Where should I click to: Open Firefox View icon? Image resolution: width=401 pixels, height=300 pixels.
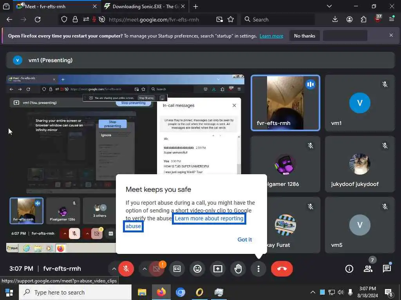[x=6, y=6]
